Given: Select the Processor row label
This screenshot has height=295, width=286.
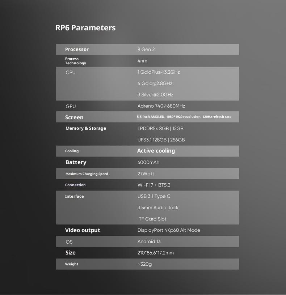Looking at the screenshot, I should (x=77, y=50).
